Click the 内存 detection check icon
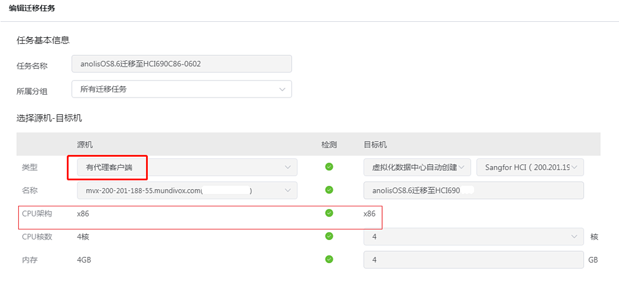Viewport: 619px width, 285px height. [329, 259]
